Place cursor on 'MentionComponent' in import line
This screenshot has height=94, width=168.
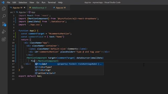pos(38,19)
